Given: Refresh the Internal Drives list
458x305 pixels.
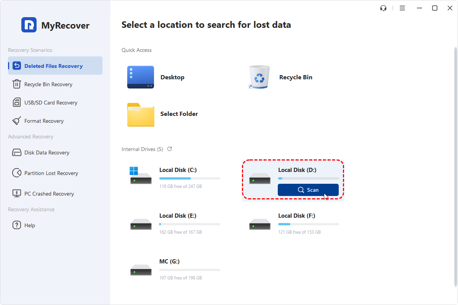Looking at the screenshot, I should [169, 149].
